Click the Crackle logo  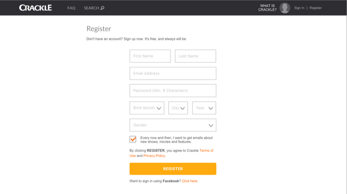click(x=35, y=8)
